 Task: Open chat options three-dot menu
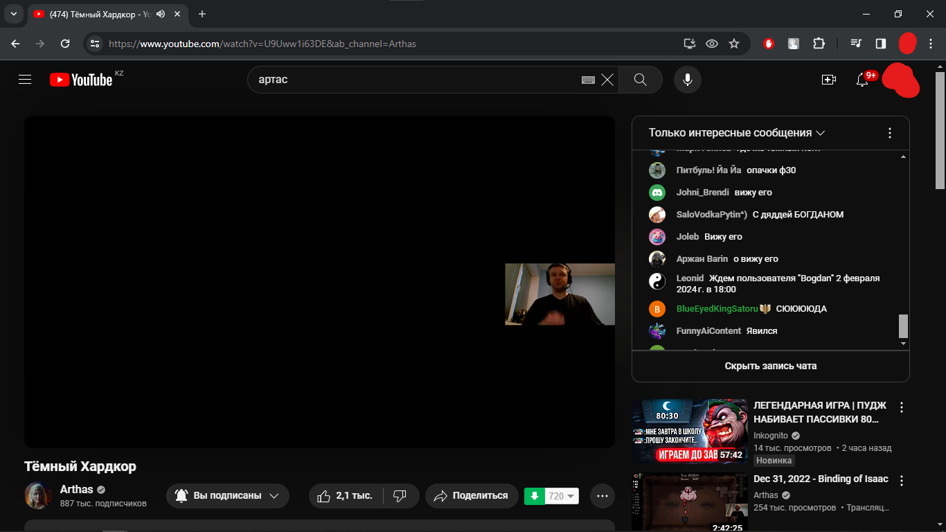(890, 133)
